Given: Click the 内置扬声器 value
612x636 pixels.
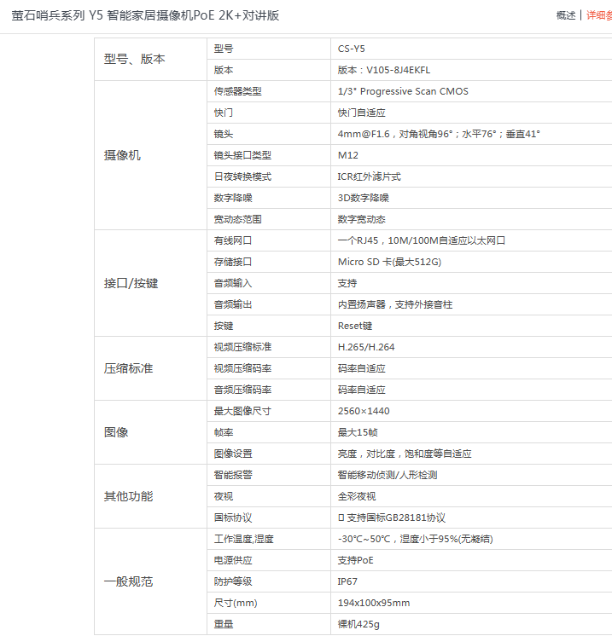Looking at the screenshot, I should (x=395, y=304).
